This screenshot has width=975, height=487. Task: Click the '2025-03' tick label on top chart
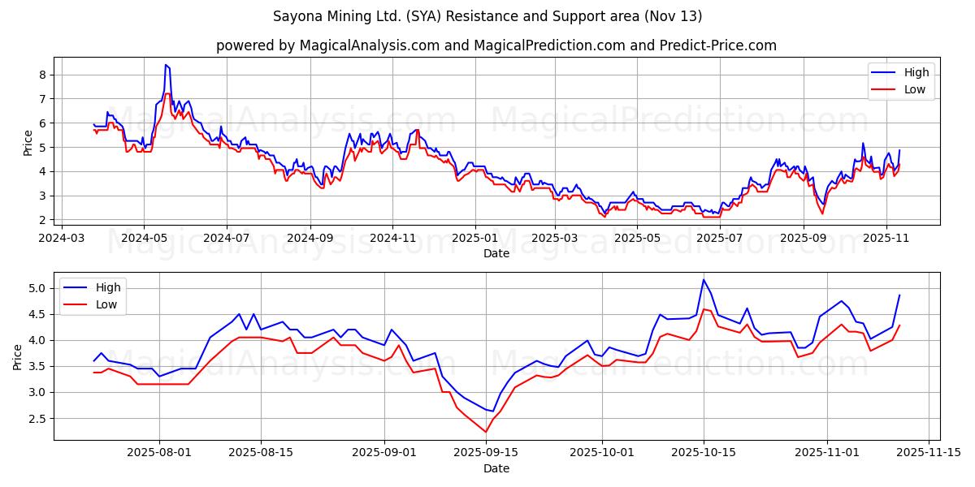[x=554, y=239]
